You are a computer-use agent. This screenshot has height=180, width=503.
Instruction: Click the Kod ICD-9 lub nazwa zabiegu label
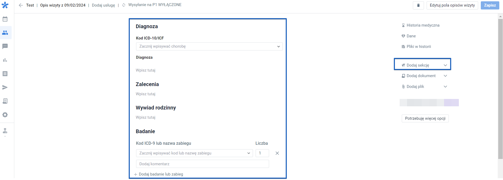[x=164, y=143]
